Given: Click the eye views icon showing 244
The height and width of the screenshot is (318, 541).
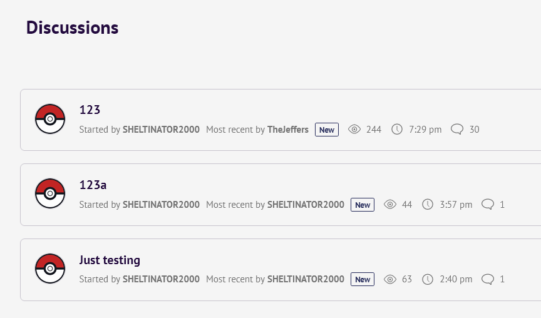Looking at the screenshot, I should 354,130.
